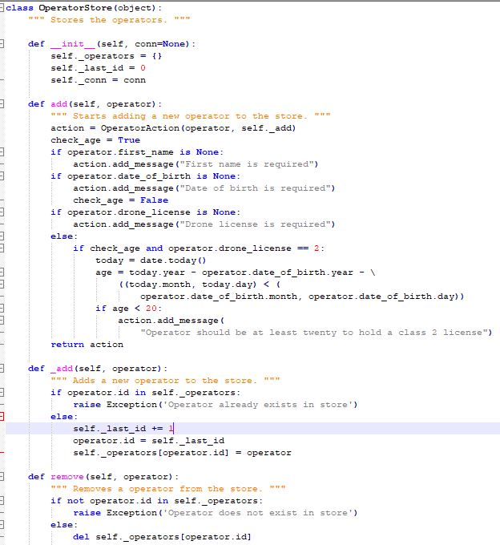Collapse fold beside 'if check_age and operator.drone_license'

point(2,248)
